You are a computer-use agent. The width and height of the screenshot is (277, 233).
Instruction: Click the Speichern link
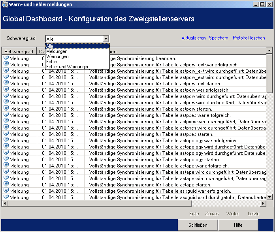tap(219, 38)
